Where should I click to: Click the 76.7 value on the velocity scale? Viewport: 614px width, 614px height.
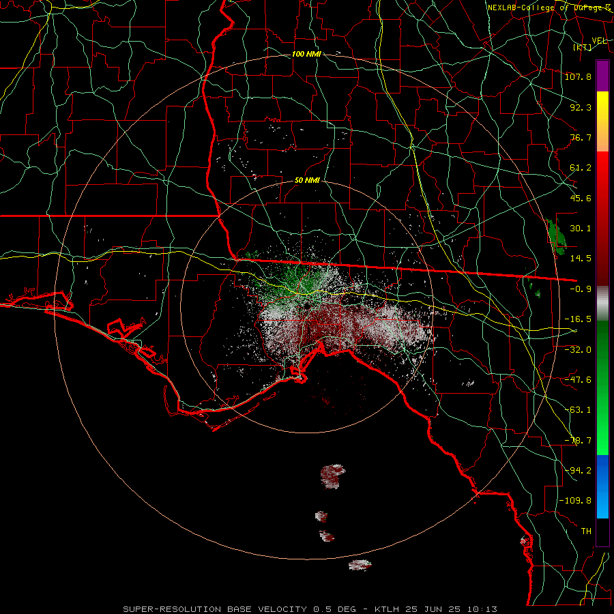pos(581,137)
